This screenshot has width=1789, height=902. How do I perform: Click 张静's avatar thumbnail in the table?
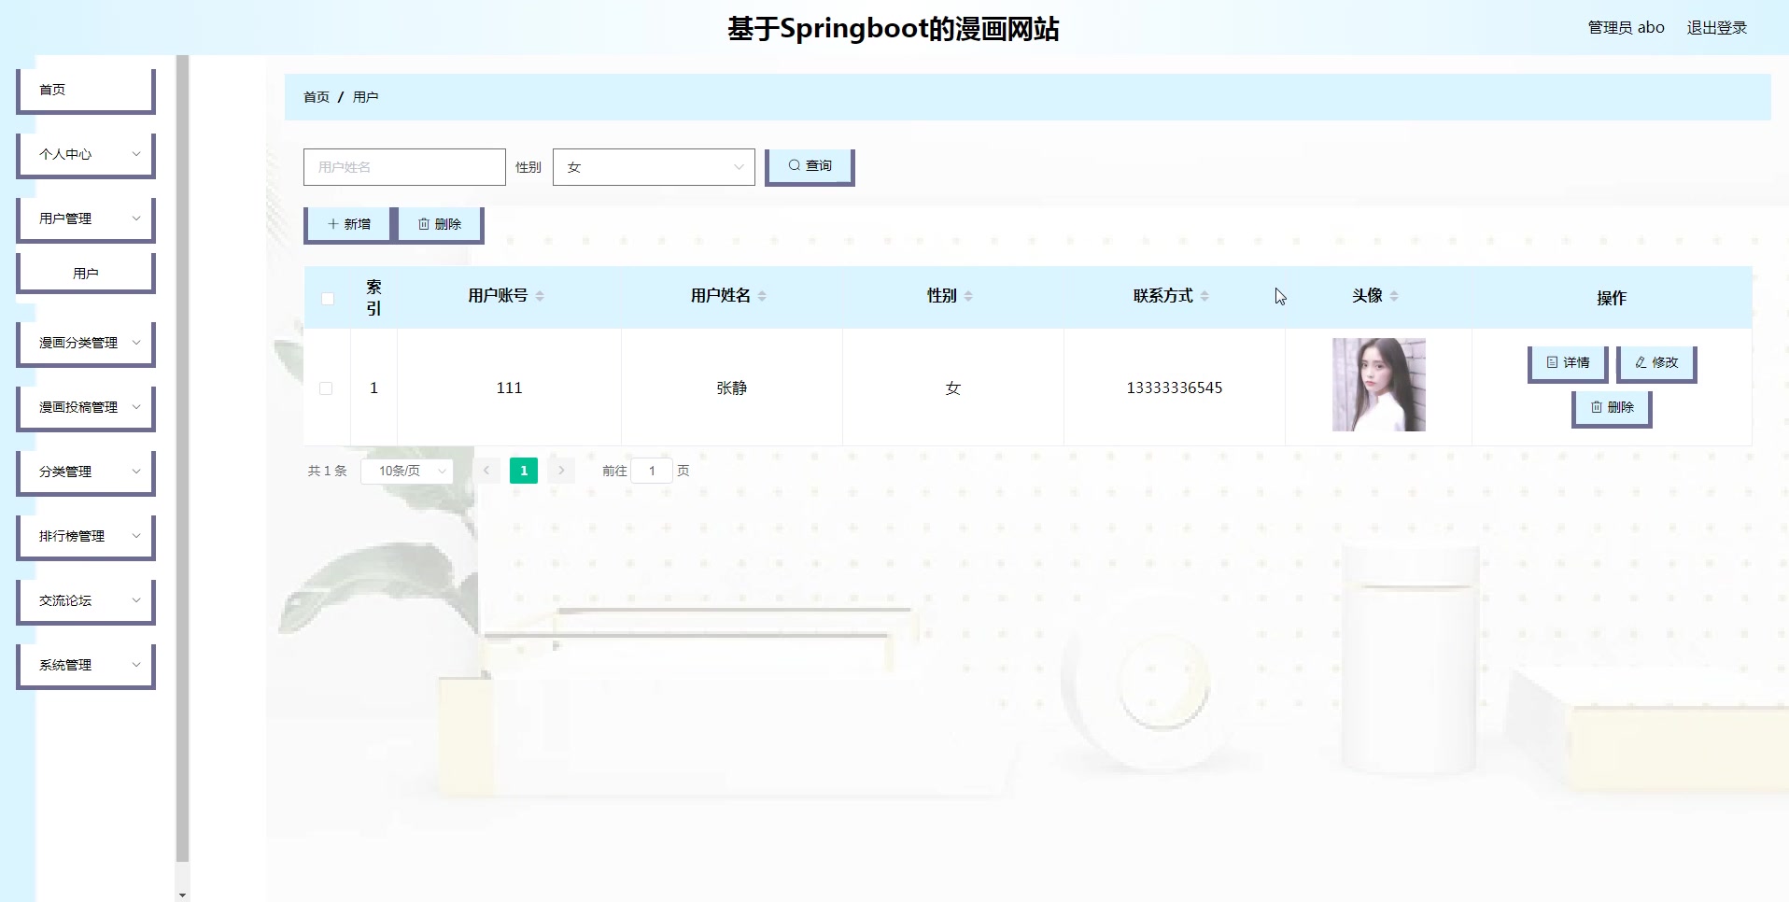point(1379,385)
